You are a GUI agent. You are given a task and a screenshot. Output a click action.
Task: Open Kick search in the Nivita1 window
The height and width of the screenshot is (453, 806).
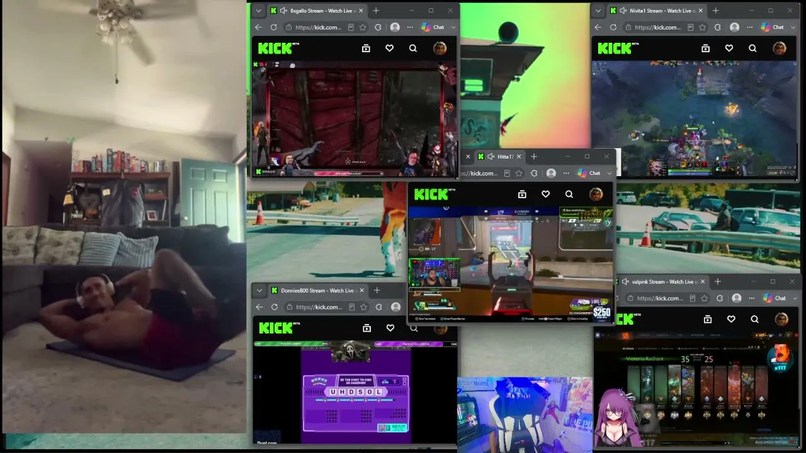(752, 48)
